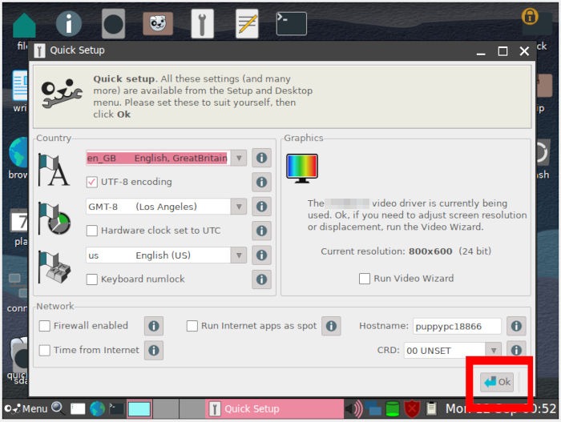This screenshot has height=422, width=561.
Task: Check Run Video Wizard
Action: pyautogui.click(x=365, y=278)
